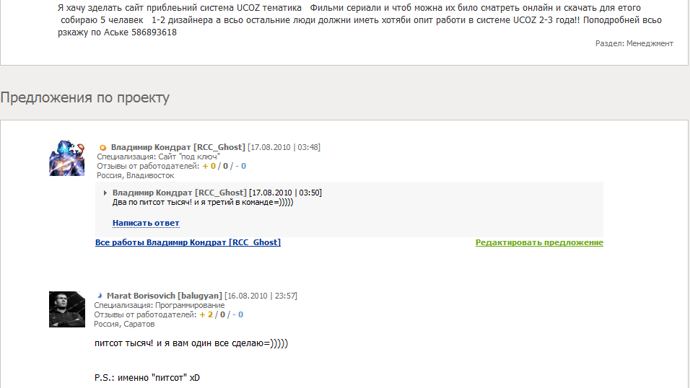The image size is (690, 388).
Task: Click the orange status icon beside Владимир Кондрат
Action: [x=102, y=148]
